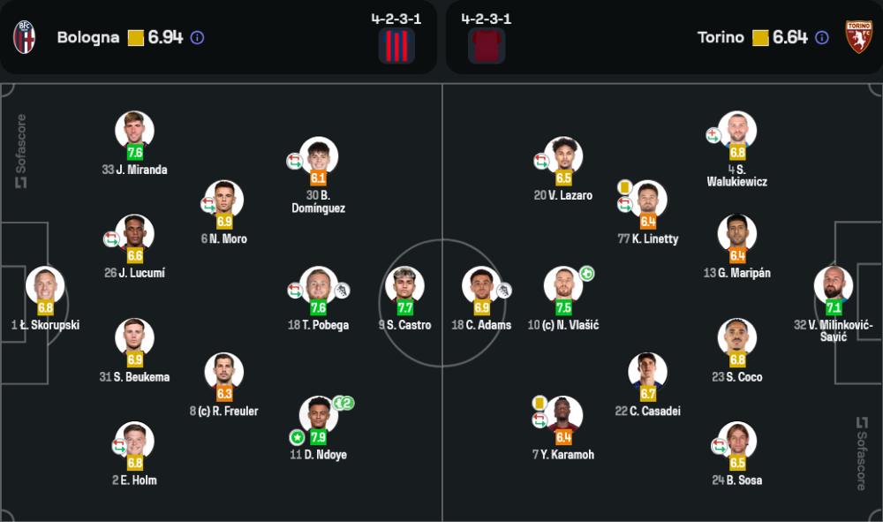Viewport: 883px width, 522px height.
Task: Open info icon beside Bologna's 6.94 rating
Action: coord(198,38)
